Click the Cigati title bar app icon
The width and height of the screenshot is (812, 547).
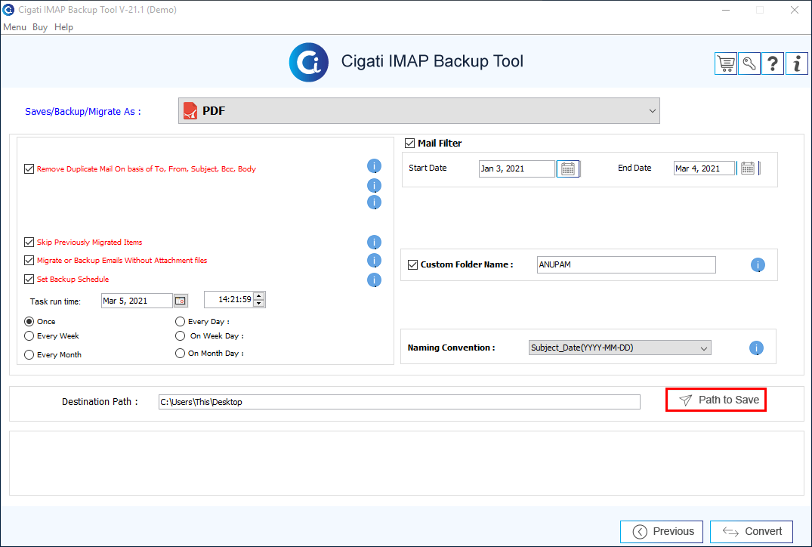click(8, 10)
